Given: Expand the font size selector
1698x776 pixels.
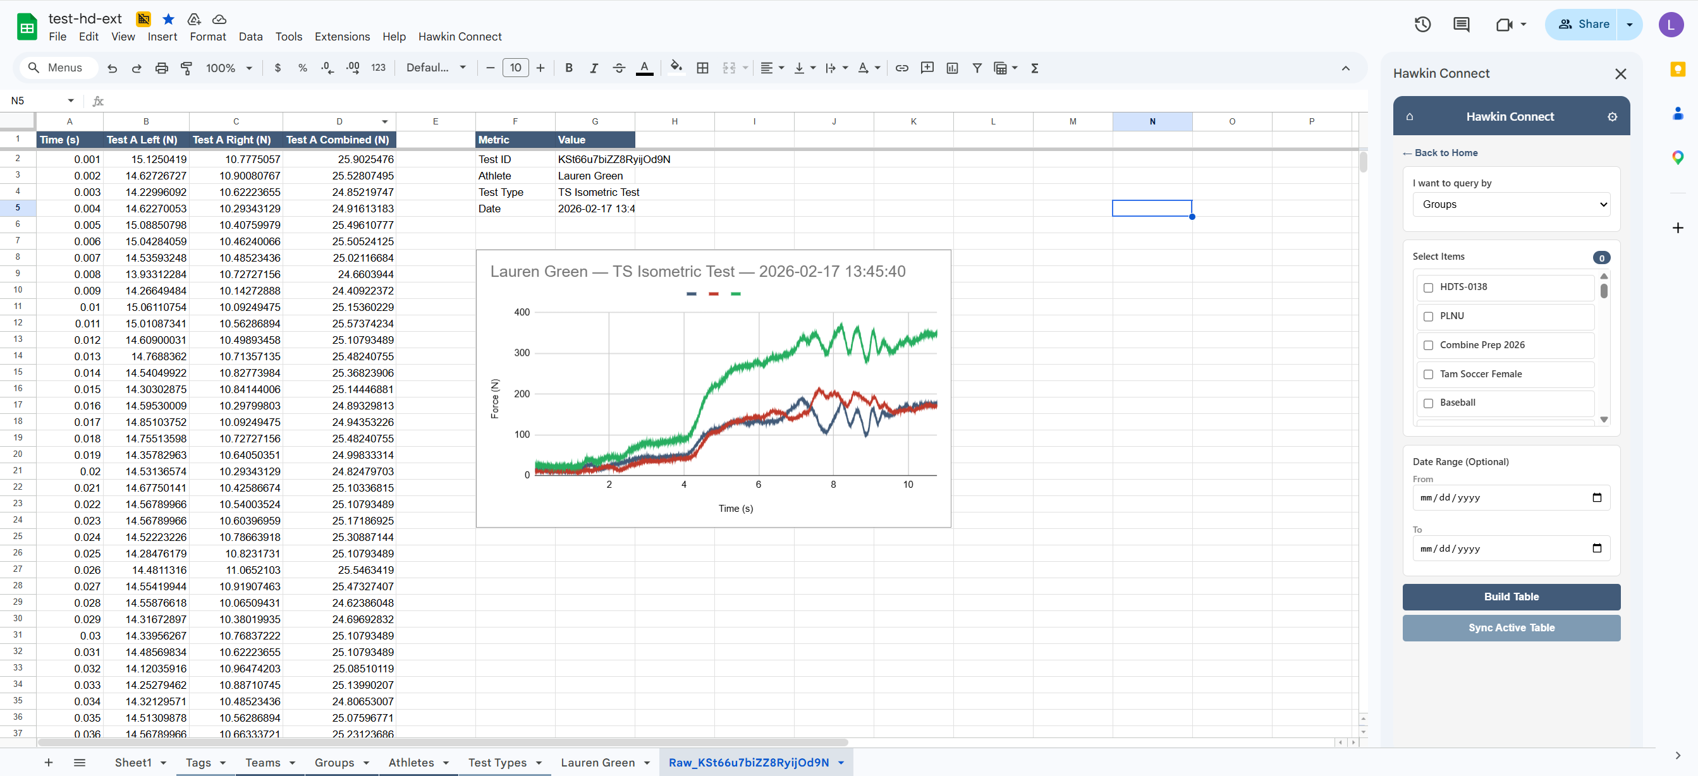Looking at the screenshot, I should (516, 68).
